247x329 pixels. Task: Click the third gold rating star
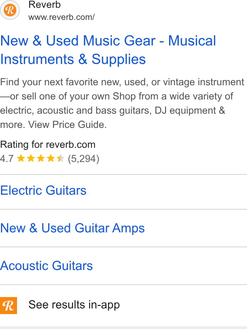tap(41, 158)
